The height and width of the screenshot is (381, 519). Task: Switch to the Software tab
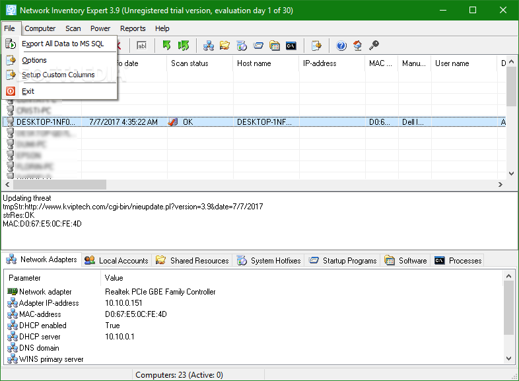pos(406,261)
